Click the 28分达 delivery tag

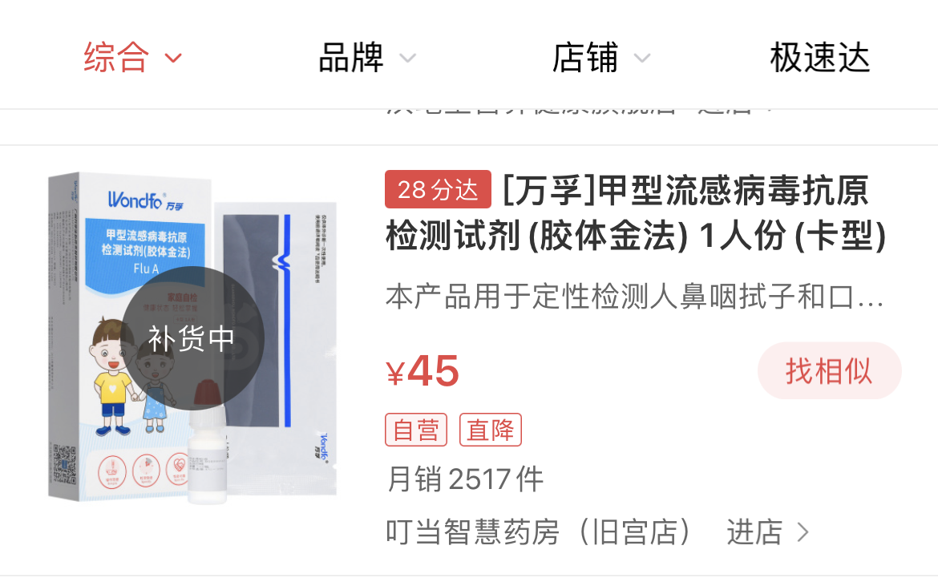[x=438, y=189]
